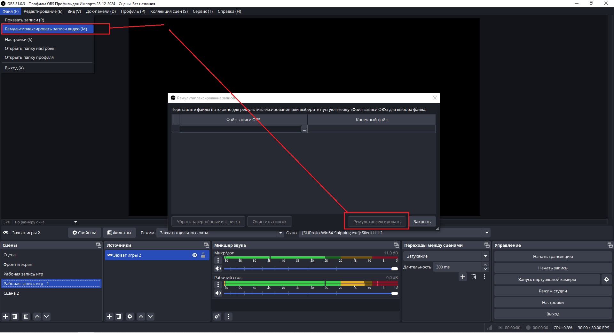Screen dimensions: 614x333
Task: Open source Фильтры button
Action: [119, 233]
